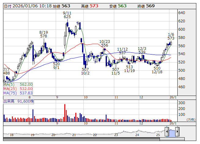Screen dimensions: 200x144
Task: Click the 300 volume axis label
Action: [x=182, y=103]
